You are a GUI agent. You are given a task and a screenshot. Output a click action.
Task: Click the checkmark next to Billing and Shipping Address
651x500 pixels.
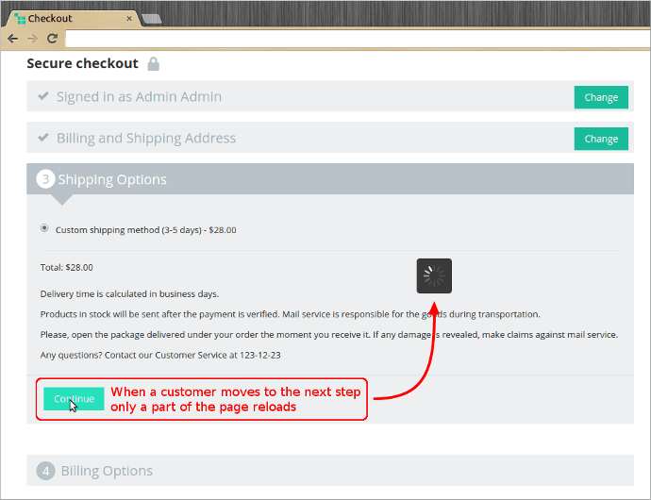42,138
